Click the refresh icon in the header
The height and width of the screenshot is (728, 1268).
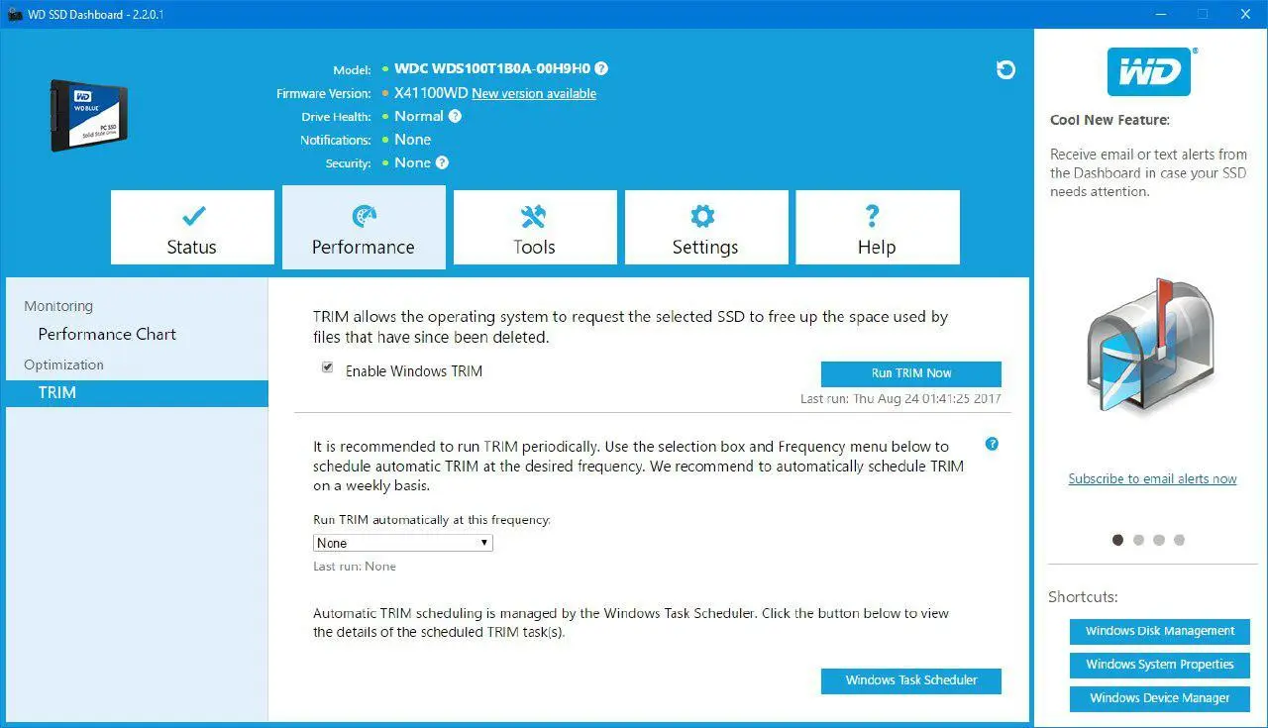pyautogui.click(x=1005, y=69)
